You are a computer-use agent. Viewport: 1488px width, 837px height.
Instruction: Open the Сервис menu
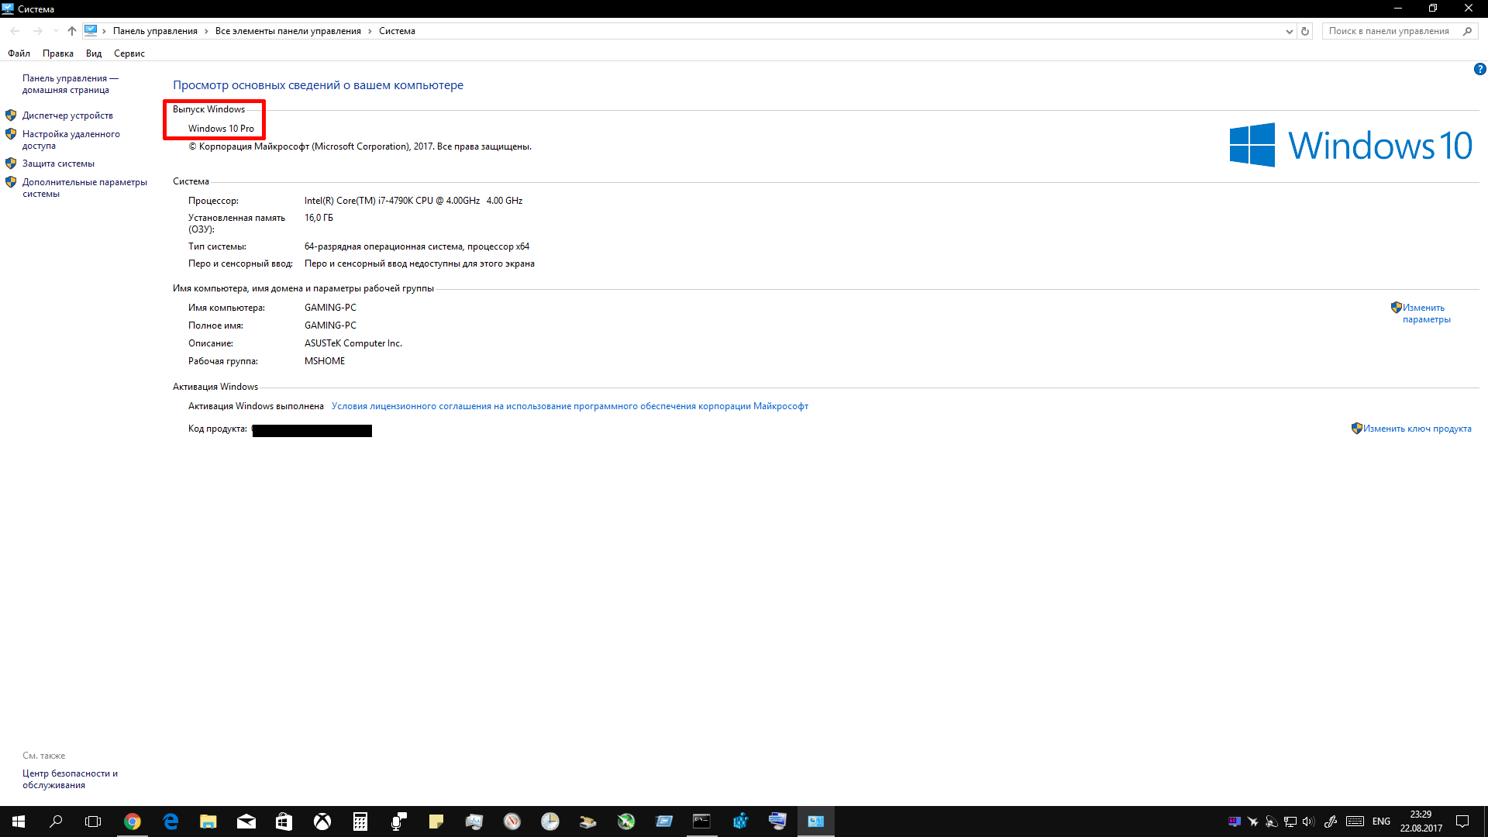[129, 53]
